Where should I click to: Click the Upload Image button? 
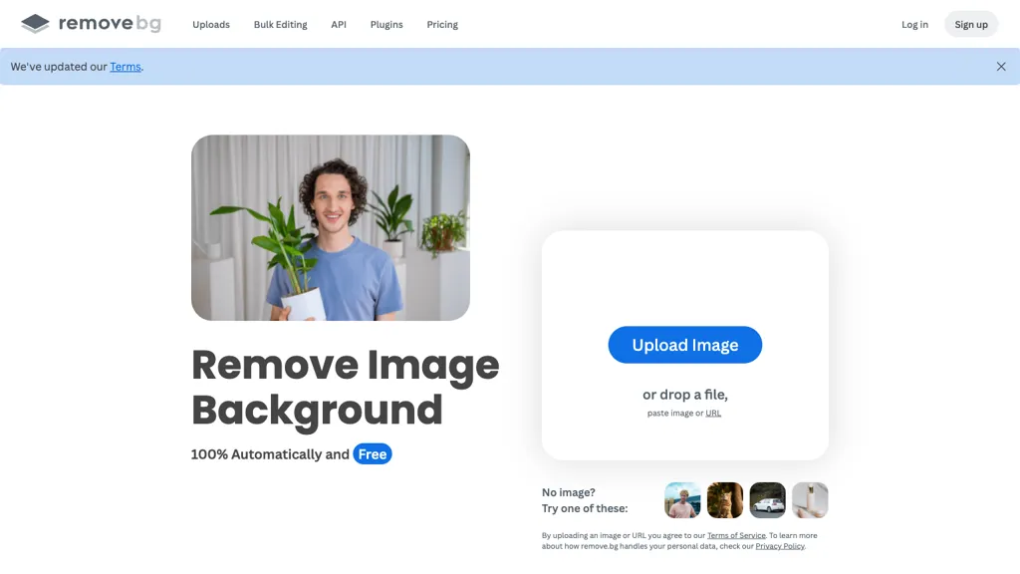coord(684,345)
